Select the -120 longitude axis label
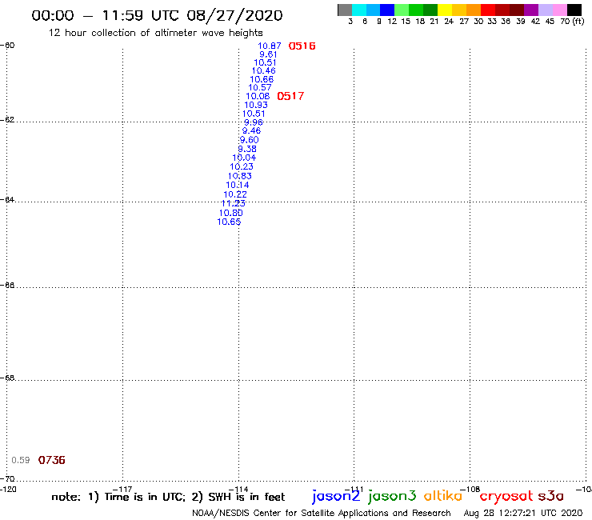 tap(8, 490)
